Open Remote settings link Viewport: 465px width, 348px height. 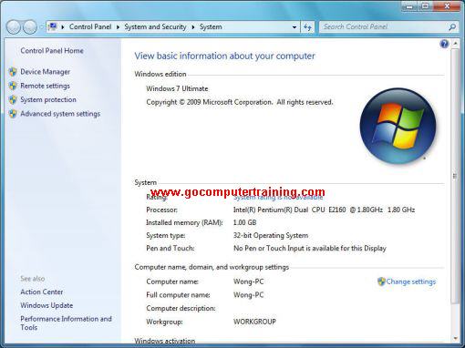tap(45, 86)
